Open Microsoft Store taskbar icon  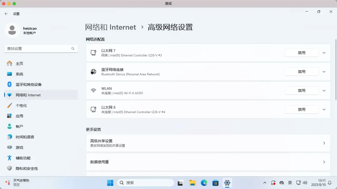click(215, 183)
